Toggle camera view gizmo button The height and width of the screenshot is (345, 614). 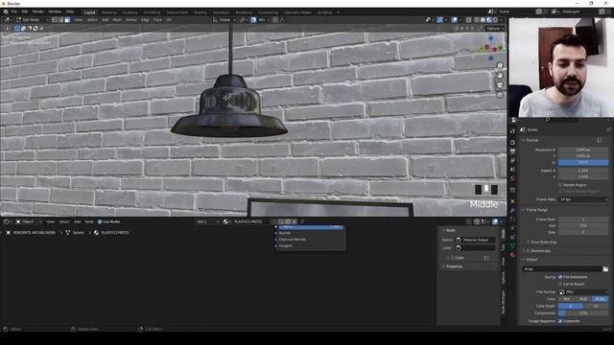(500, 85)
